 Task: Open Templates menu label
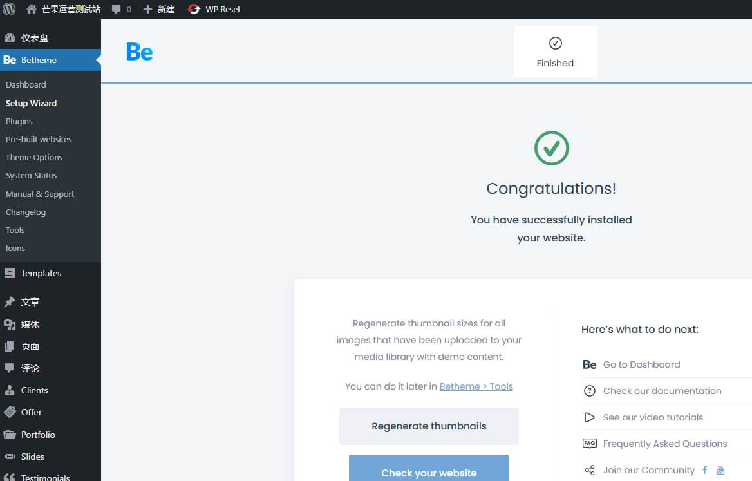[x=41, y=273]
